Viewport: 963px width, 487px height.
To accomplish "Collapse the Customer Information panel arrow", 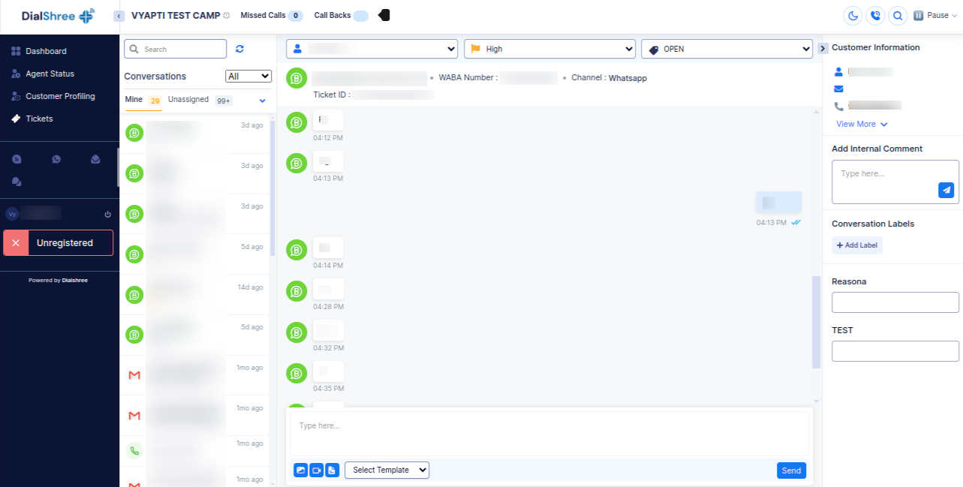I will (823, 48).
